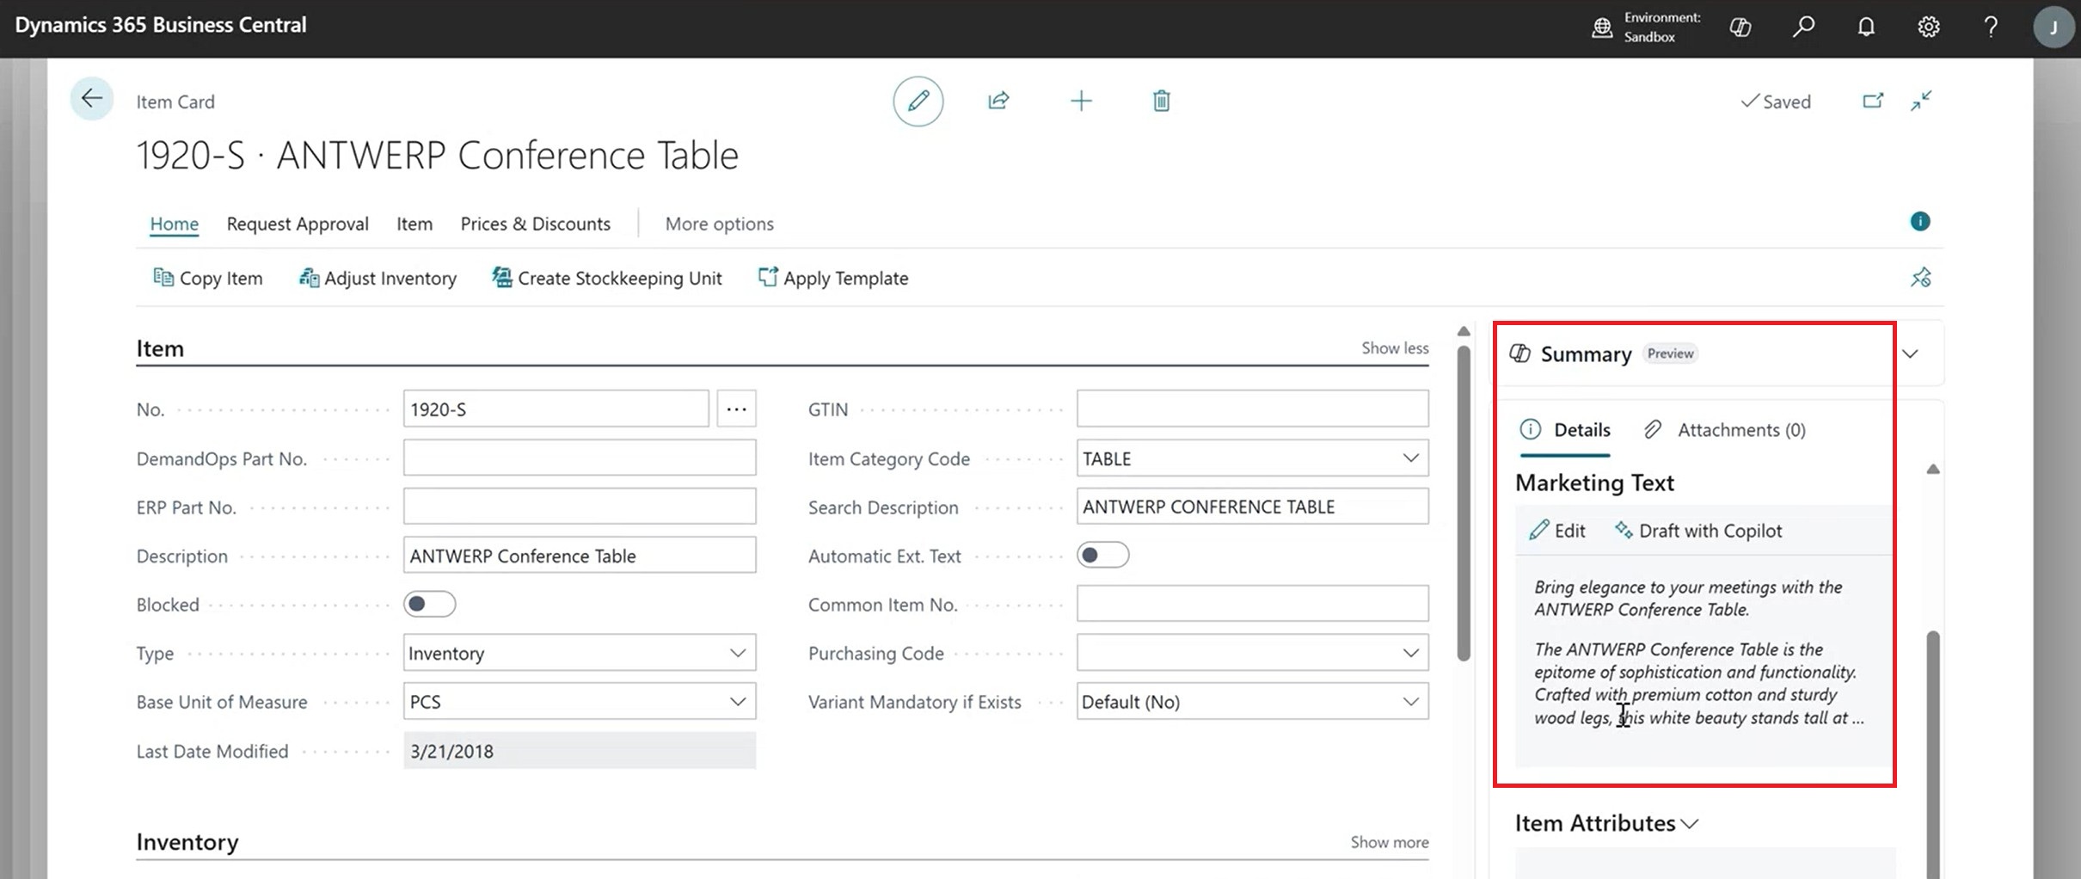Expand the Item Attributes section
The height and width of the screenshot is (879, 2081).
1606,823
